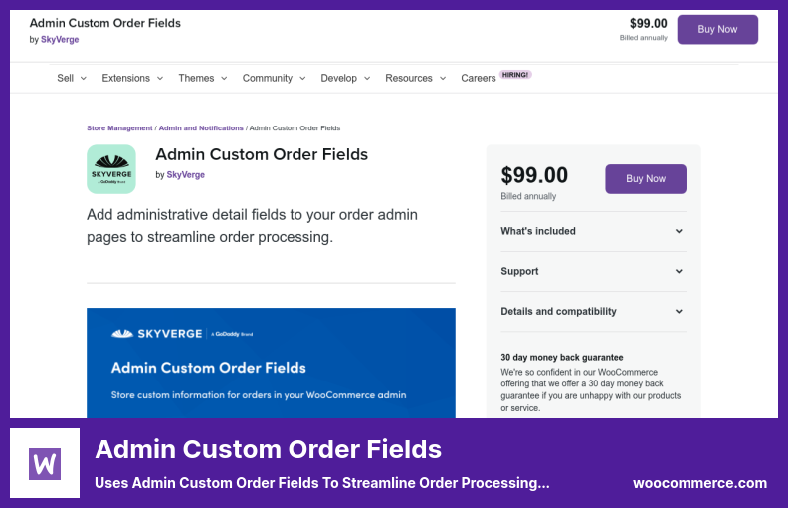Click the SkyVerge logo icon beside title

111,169
